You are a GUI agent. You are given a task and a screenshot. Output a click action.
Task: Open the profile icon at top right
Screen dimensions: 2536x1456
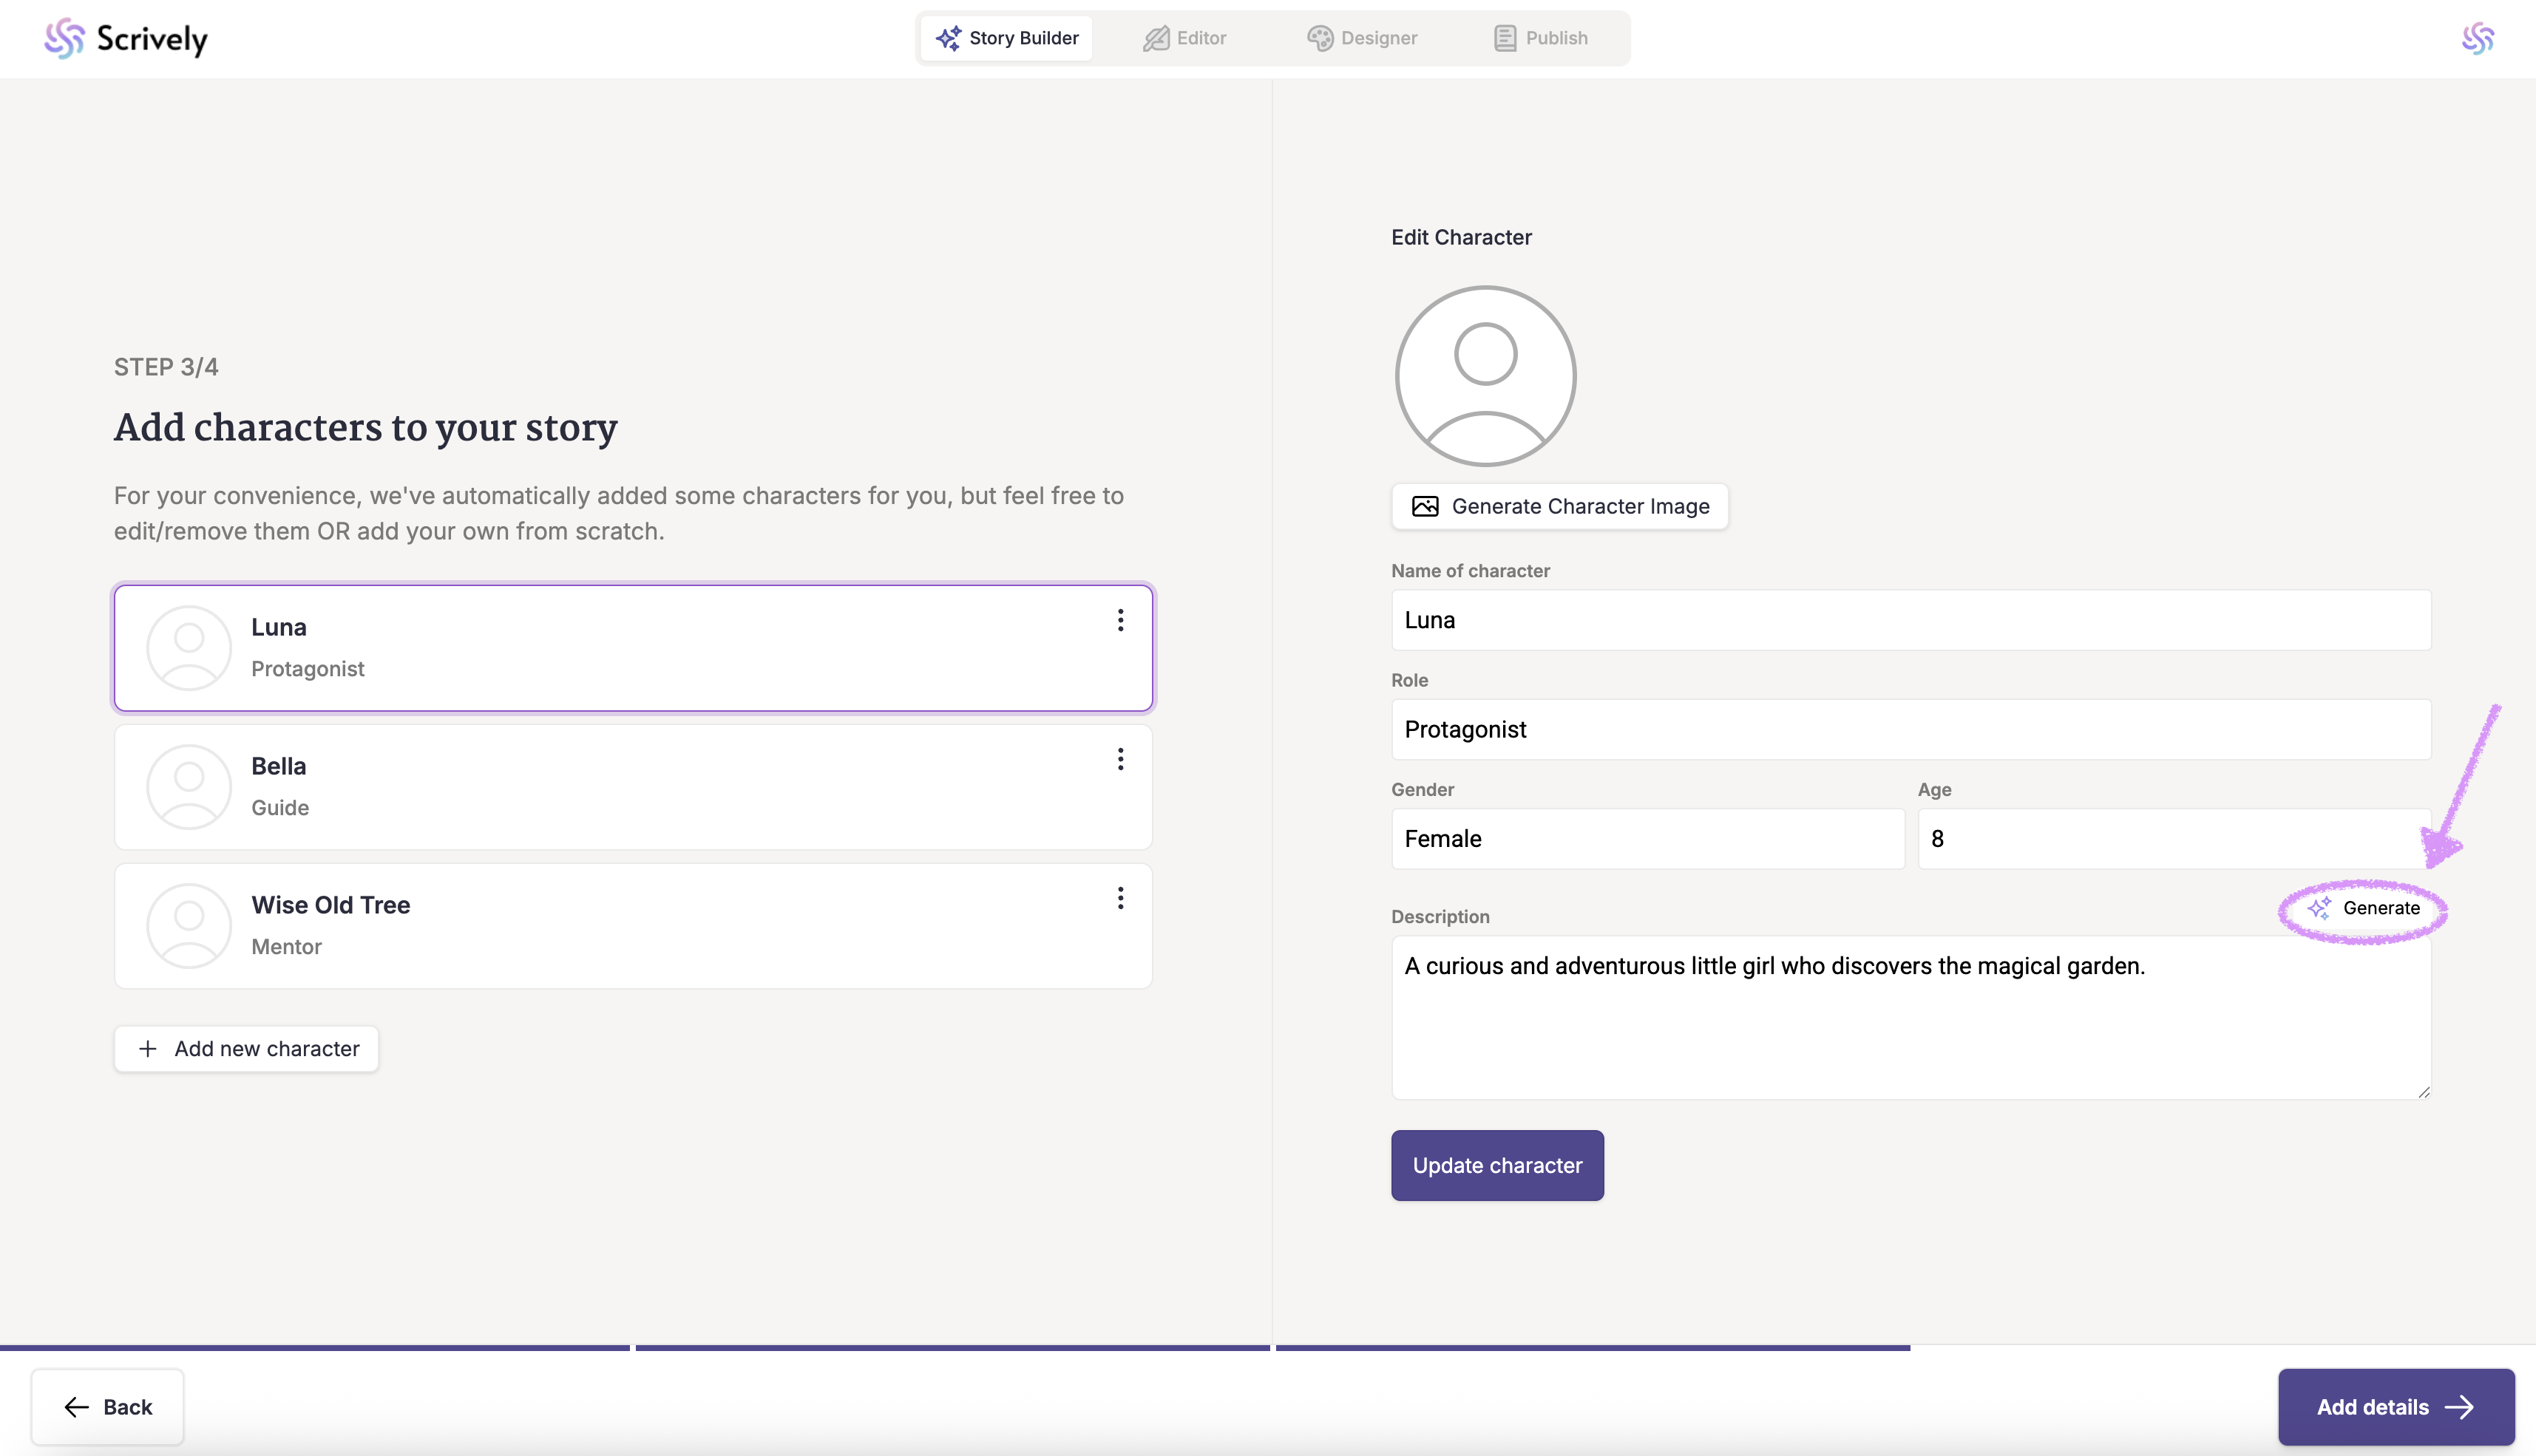[2477, 38]
